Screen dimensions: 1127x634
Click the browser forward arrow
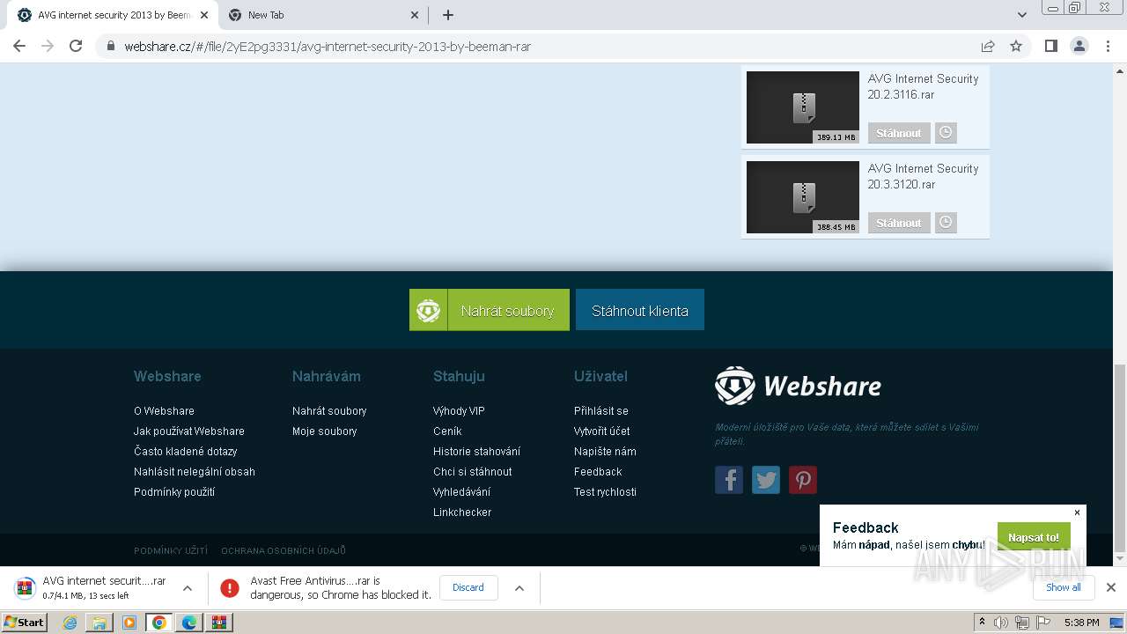click(x=48, y=46)
